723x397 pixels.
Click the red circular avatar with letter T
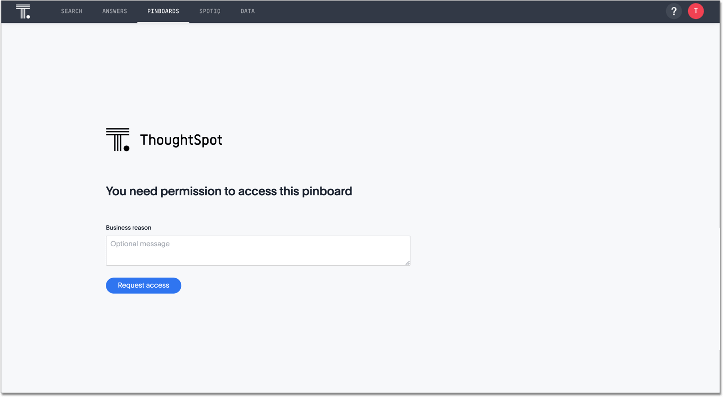point(696,11)
